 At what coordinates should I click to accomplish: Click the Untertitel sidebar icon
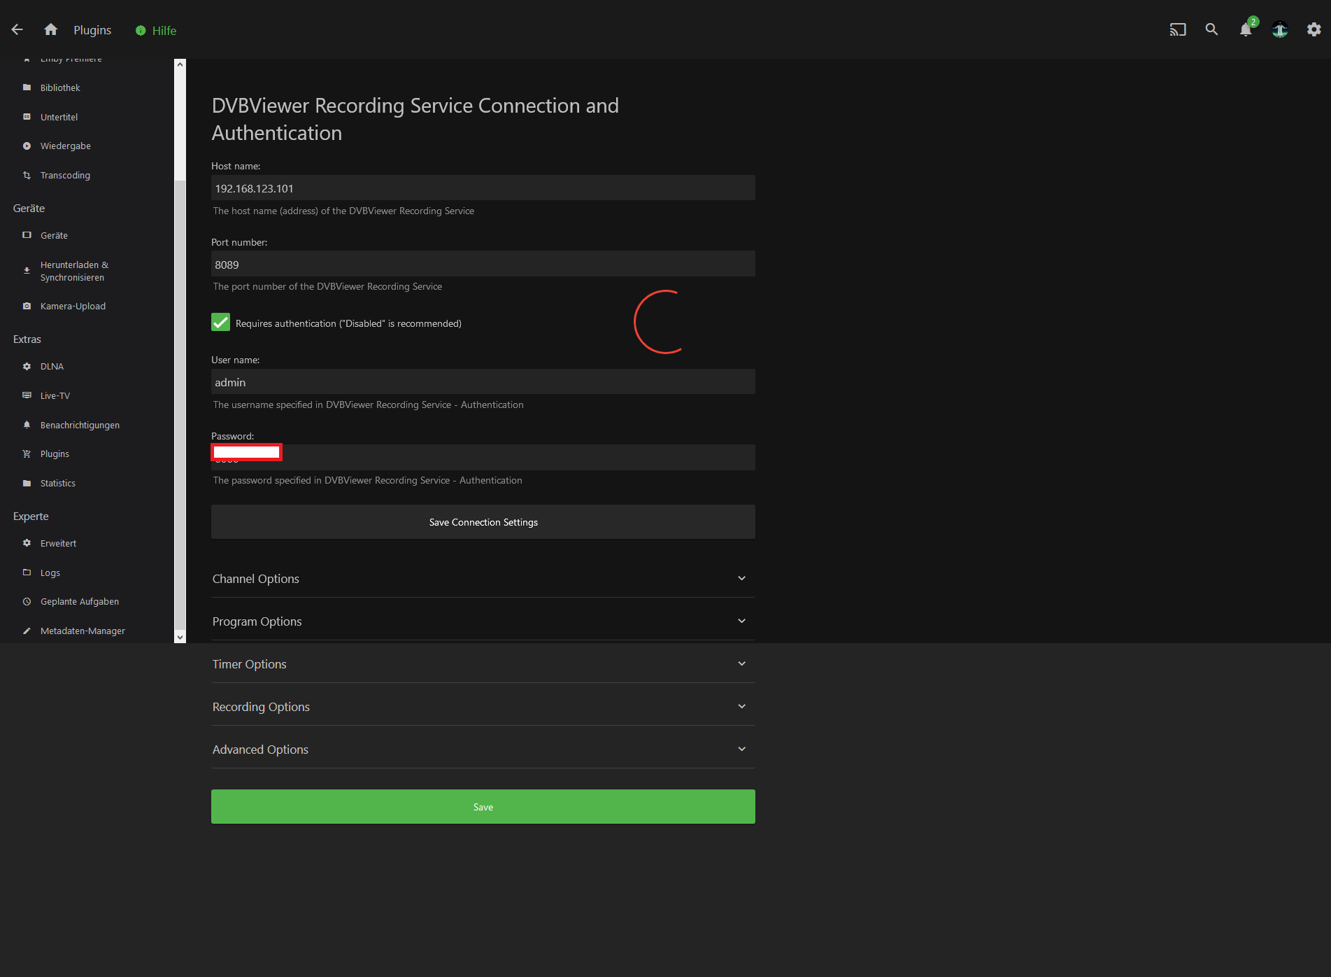tap(27, 117)
